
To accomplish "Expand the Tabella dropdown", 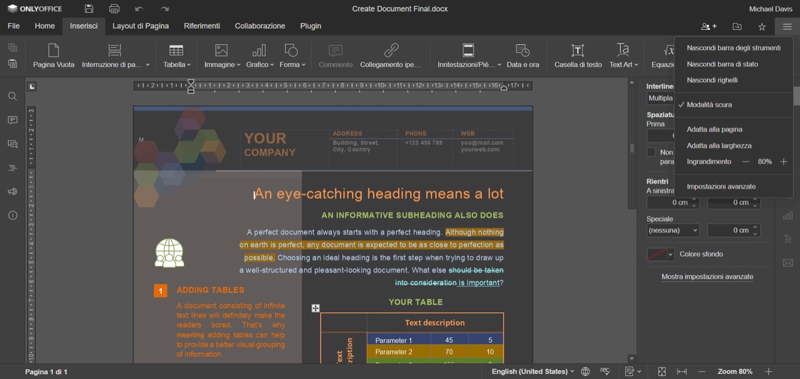I will coord(177,56).
